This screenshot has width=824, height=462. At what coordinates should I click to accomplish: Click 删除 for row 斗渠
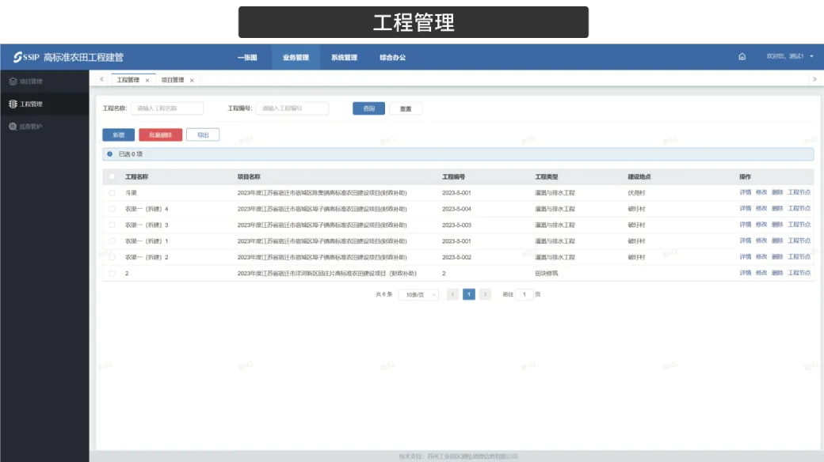pyautogui.click(x=777, y=192)
